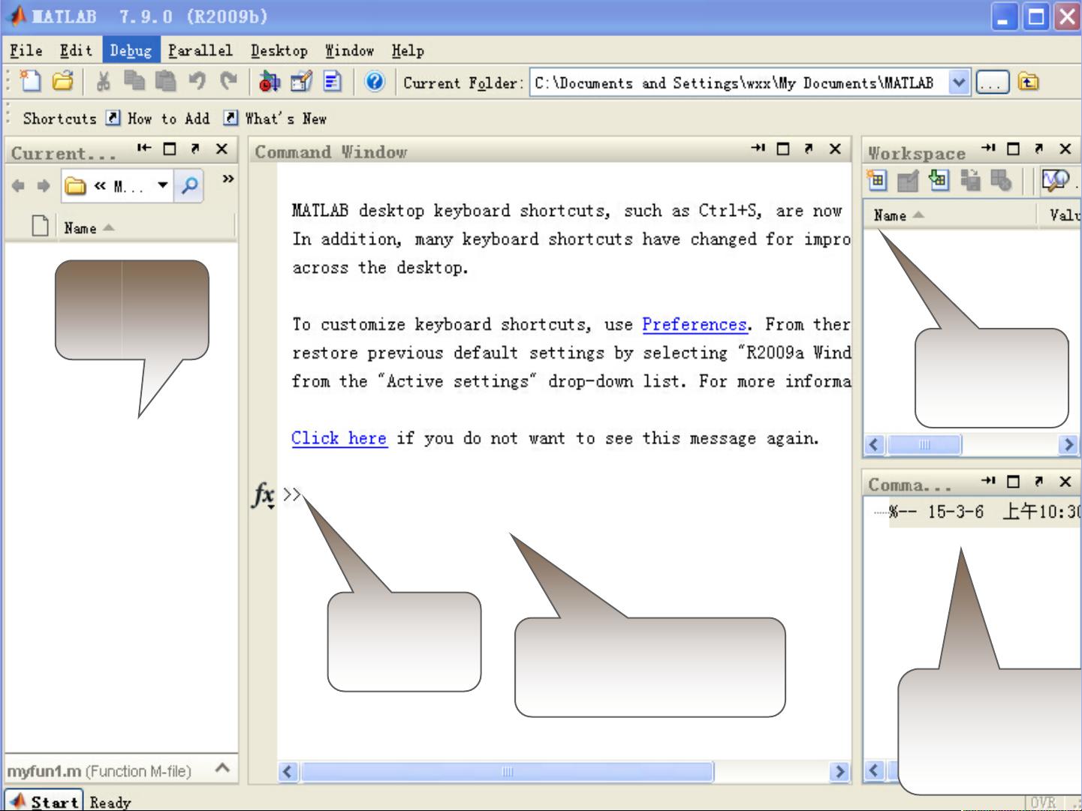Click Workspace import data icon
This screenshot has width=1082, height=811.
(939, 181)
